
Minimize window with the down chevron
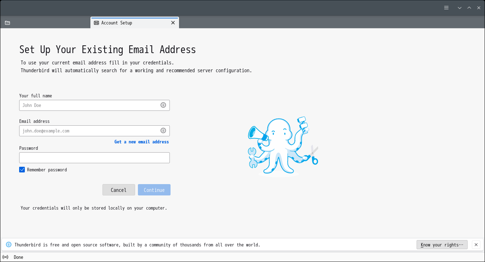459,8
